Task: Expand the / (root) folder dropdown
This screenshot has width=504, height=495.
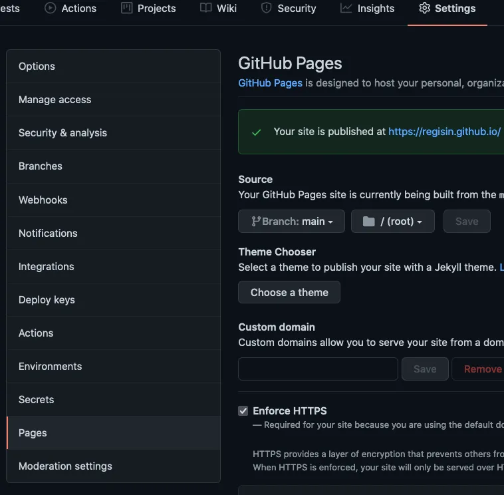Action: (393, 222)
